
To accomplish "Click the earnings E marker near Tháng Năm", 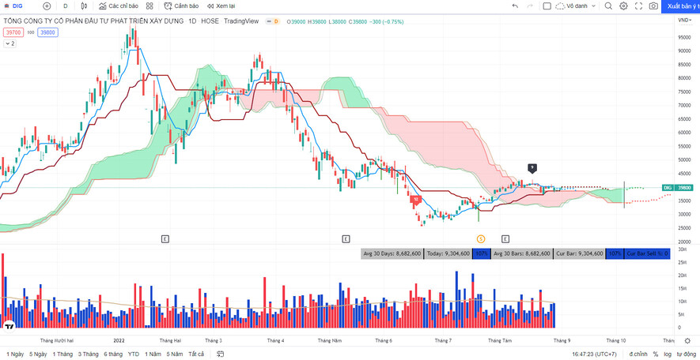I will coord(346,239).
